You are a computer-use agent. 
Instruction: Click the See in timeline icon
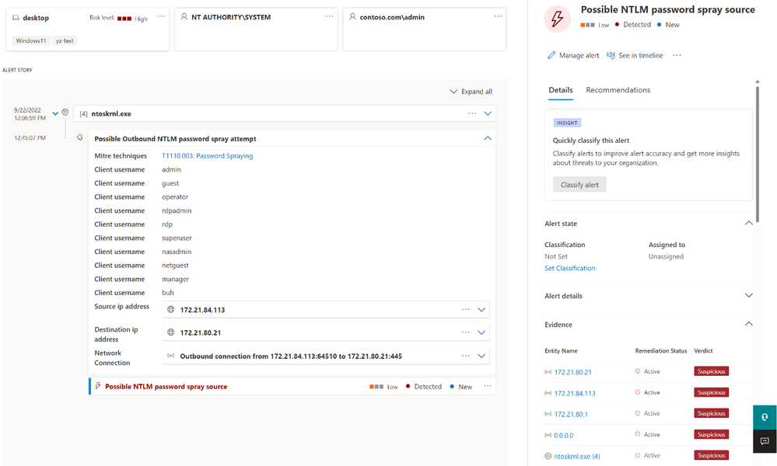[x=611, y=55]
